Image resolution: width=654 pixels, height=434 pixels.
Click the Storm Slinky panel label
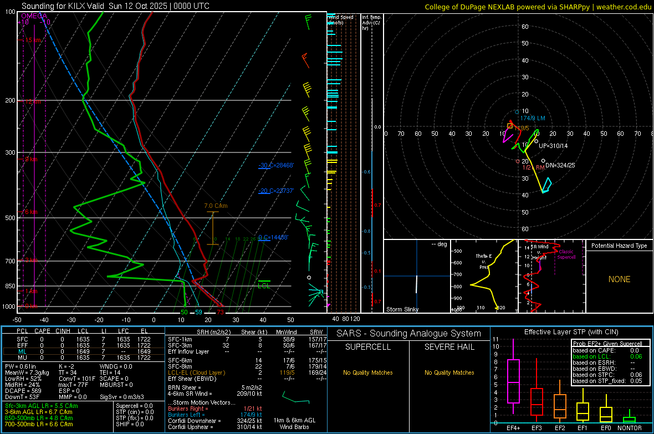click(402, 309)
